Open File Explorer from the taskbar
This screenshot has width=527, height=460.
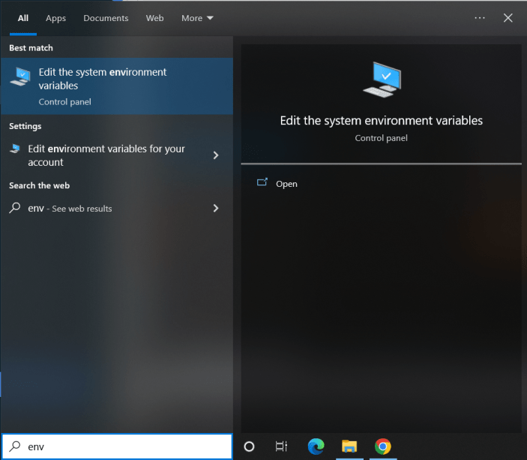349,446
